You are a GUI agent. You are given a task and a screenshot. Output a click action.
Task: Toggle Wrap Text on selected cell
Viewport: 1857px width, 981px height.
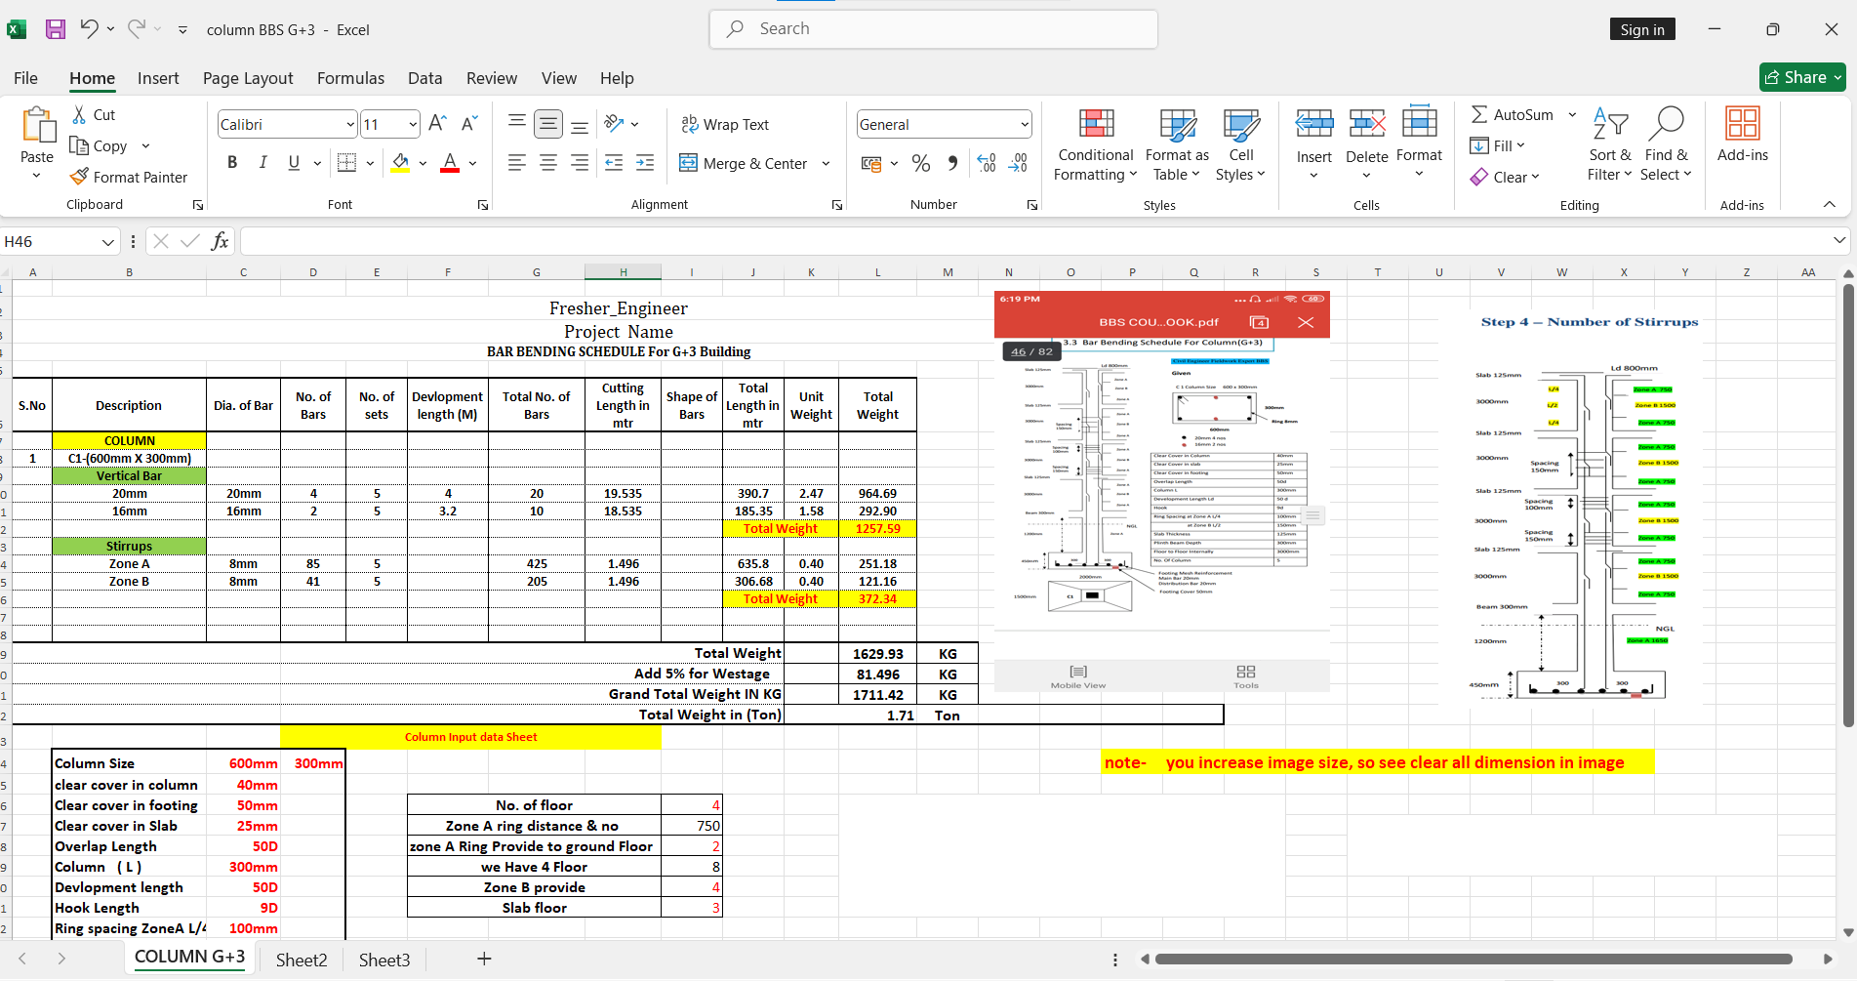[x=725, y=124]
